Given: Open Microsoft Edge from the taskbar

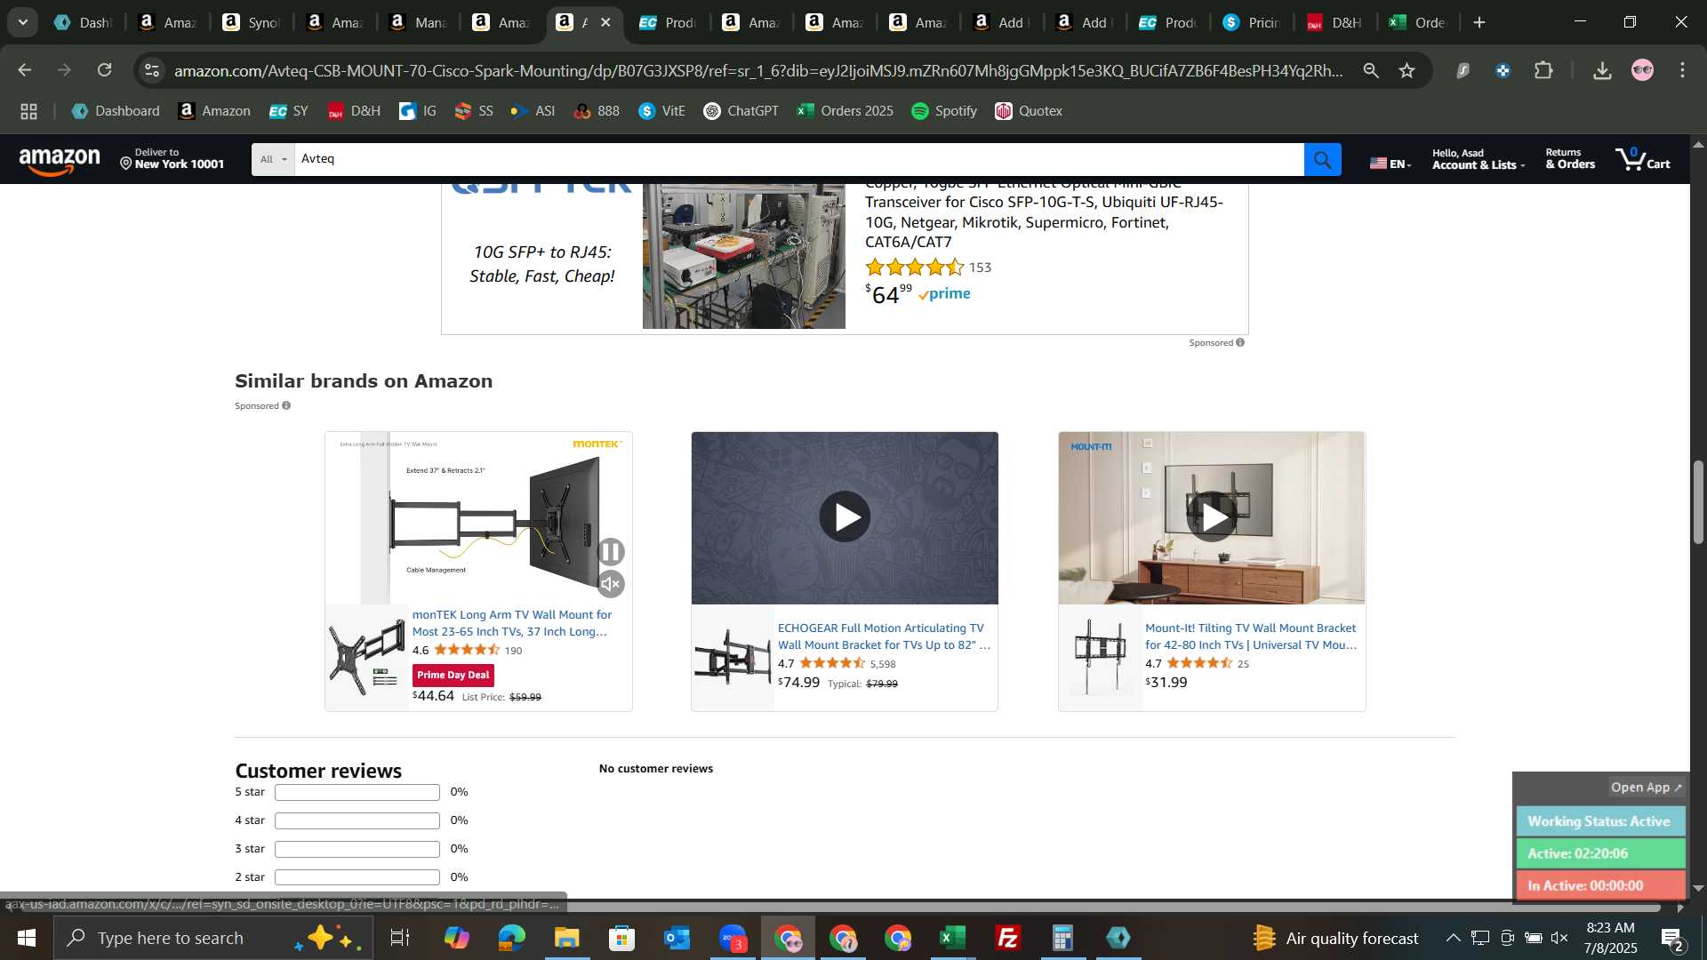Looking at the screenshot, I should click(512, 938).
